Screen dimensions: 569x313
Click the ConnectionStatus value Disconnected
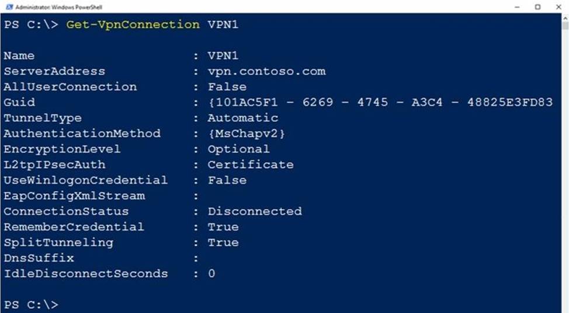[255, 211]
